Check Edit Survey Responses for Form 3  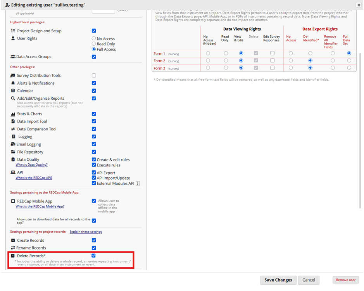(x=272, y=68)
